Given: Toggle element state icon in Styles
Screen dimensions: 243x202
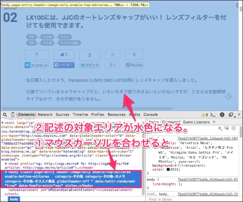Looking at the screenshot, I should coord(226,128).
